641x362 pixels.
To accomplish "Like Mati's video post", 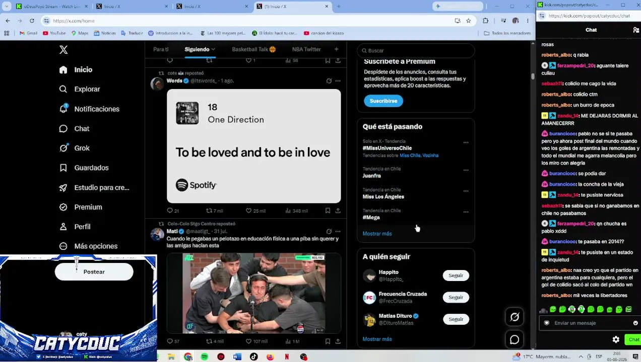I will click(256, 341).
